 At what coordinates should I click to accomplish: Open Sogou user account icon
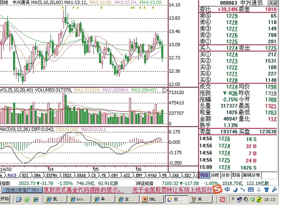coord(258,190)
